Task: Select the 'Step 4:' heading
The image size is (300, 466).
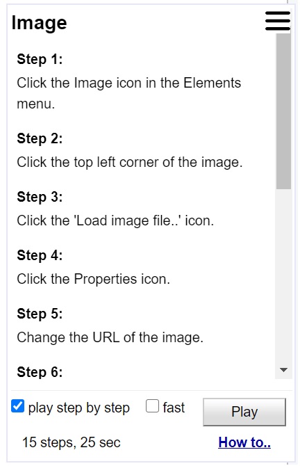Action: 40,255
